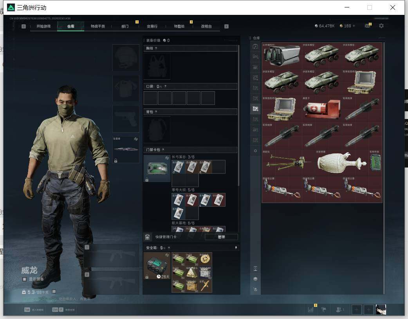Open the 部门 tab
408x319 pixels.
click(x=125, y=26)
